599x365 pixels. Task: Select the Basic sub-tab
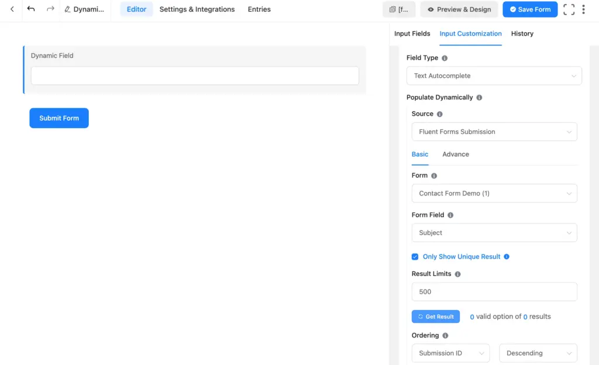click(x=419, y=154)
